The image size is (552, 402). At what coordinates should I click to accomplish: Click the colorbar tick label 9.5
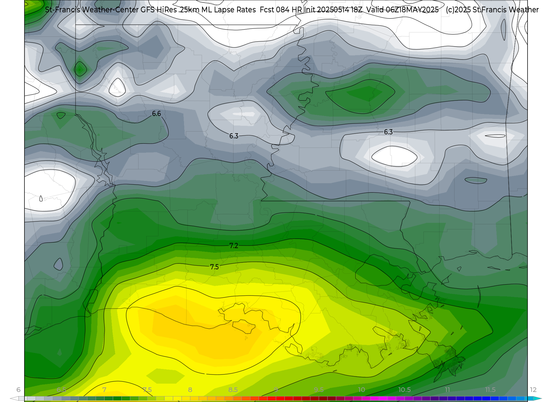coord(319,390)
